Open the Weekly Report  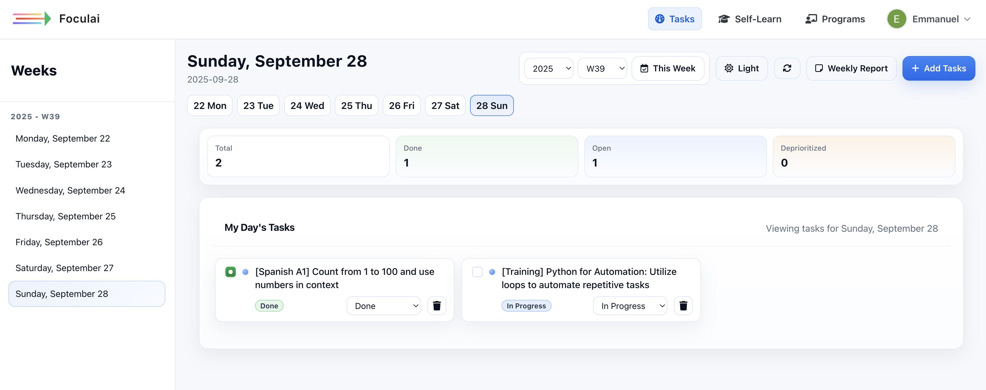tap(851, 68)
